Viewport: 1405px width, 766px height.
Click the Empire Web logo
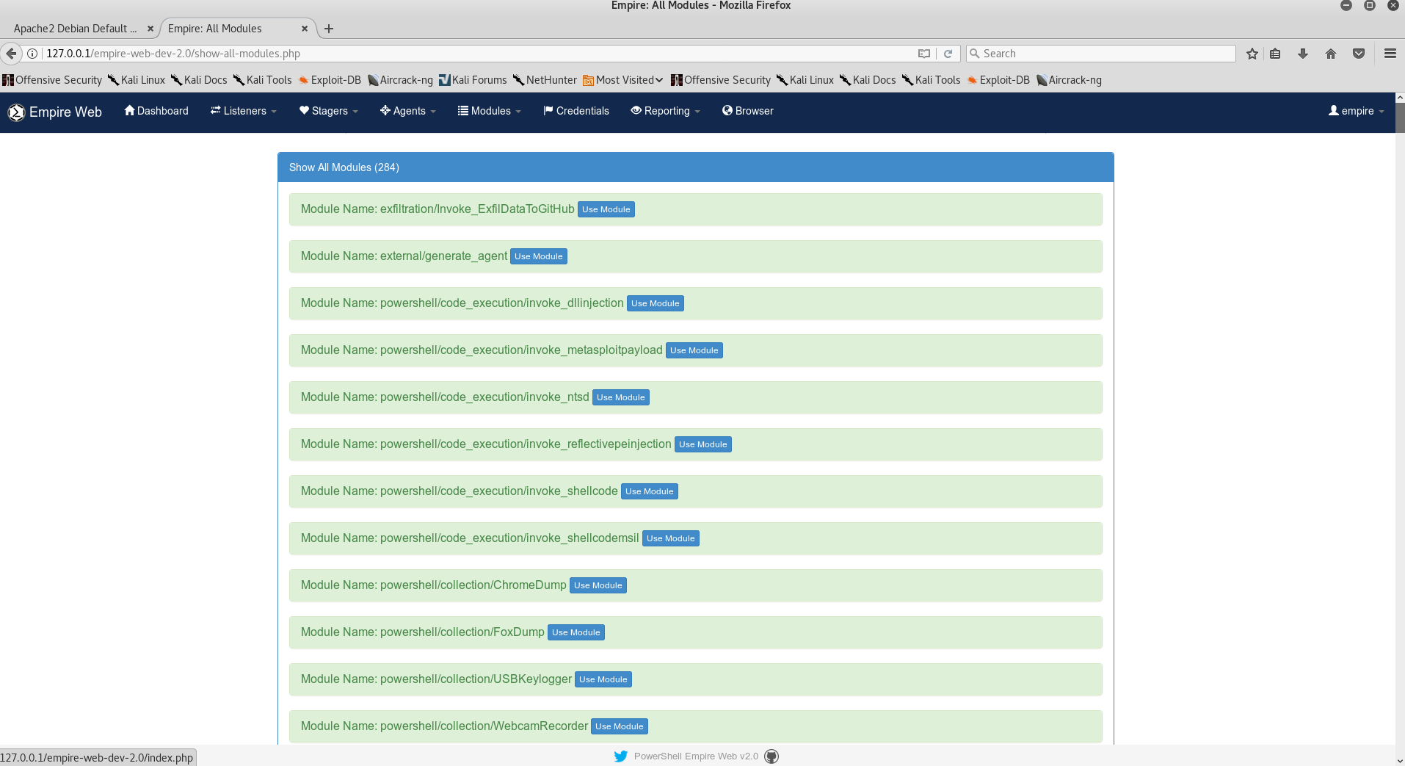click(x=55, y=112)
